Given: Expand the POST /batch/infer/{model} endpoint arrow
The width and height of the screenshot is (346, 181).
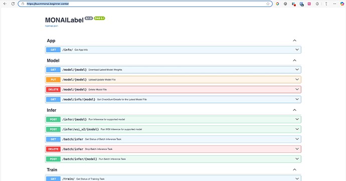Looking at the screenshot, I should click(297, 159).
